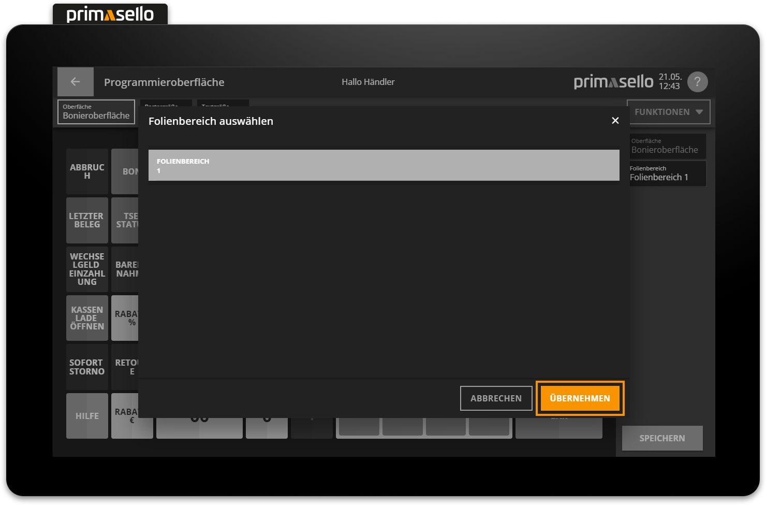Click the Sofort Storno tile
Viewport: 766px width, 505px height.
point(87,367)
